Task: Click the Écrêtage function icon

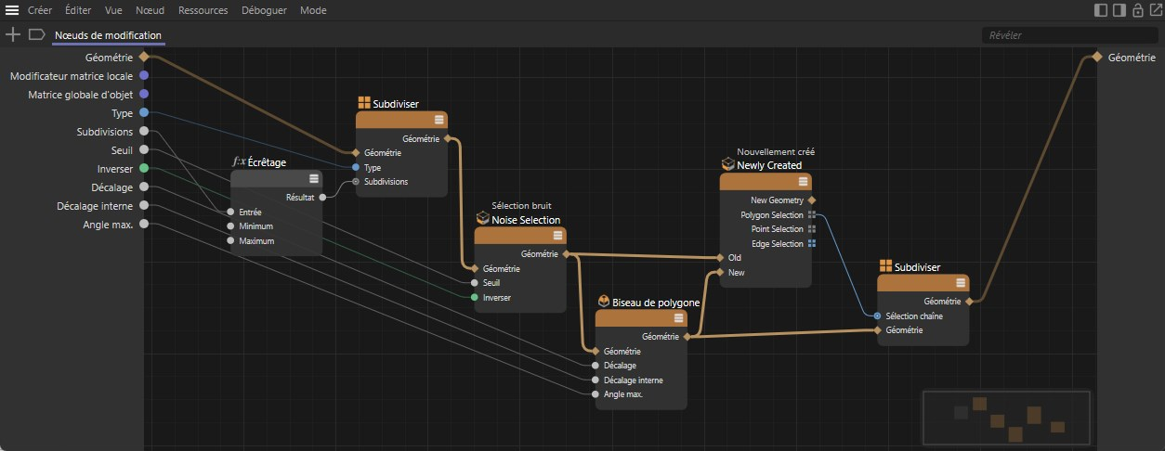Action: 238,161
